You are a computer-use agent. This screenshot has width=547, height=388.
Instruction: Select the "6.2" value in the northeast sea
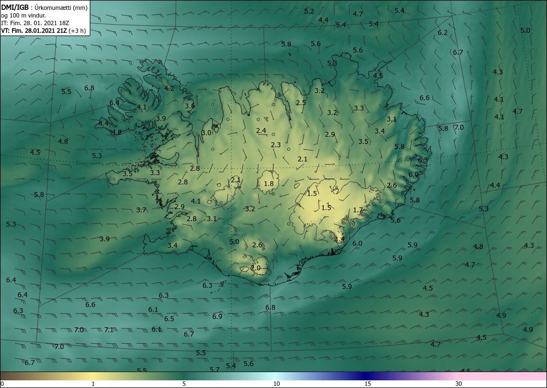[443, 32]
